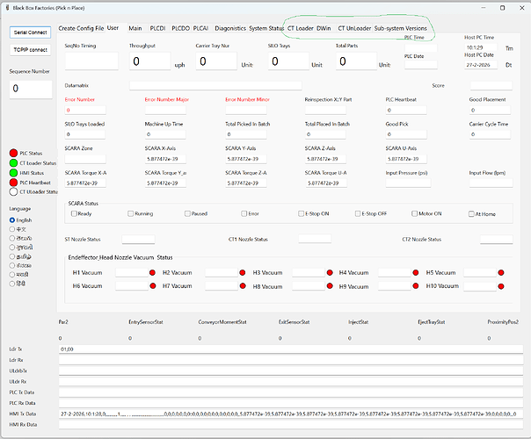Select the 中文 language option
Viewport: 531px width, 439px height.
[11, 228]
